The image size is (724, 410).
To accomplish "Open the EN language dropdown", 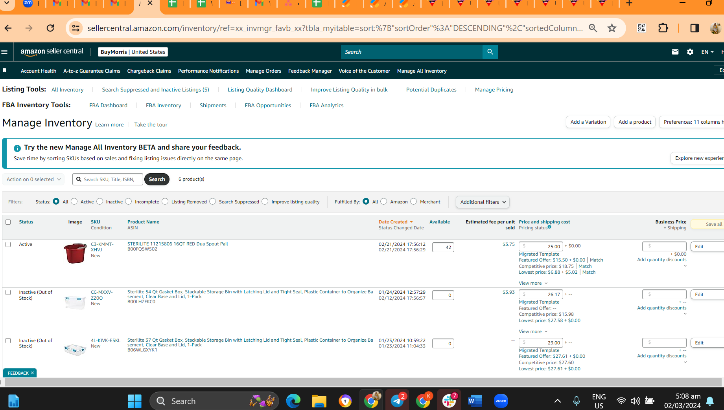I will coord(707,52).
